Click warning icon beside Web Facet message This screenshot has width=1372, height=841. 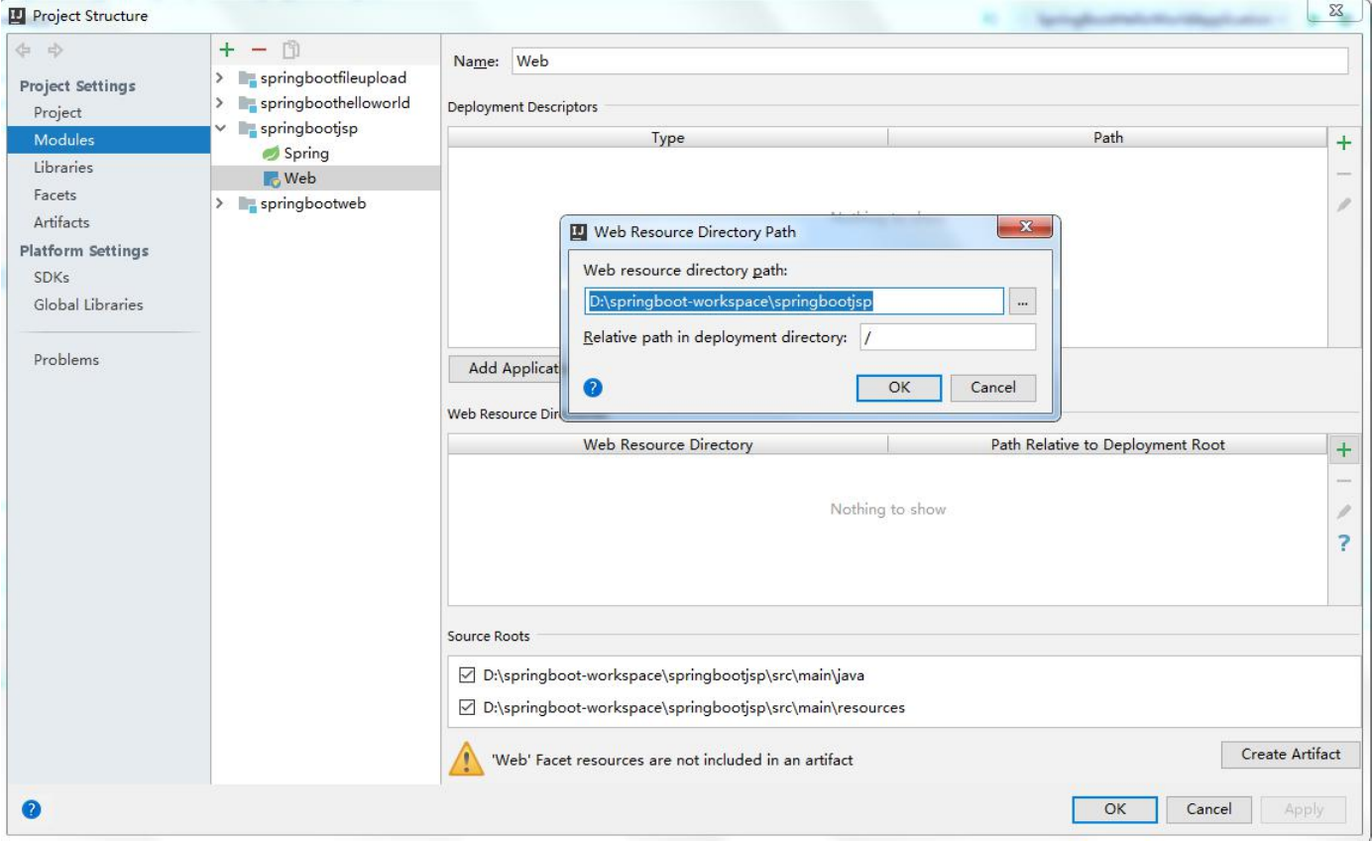coord(465,755)
